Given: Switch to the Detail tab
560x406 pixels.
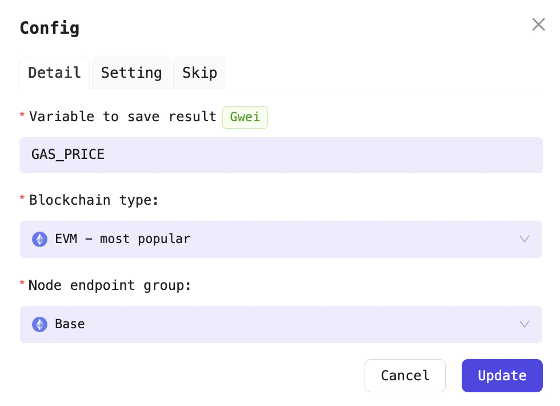Looking at the screenshot, I should click(54, 73).
